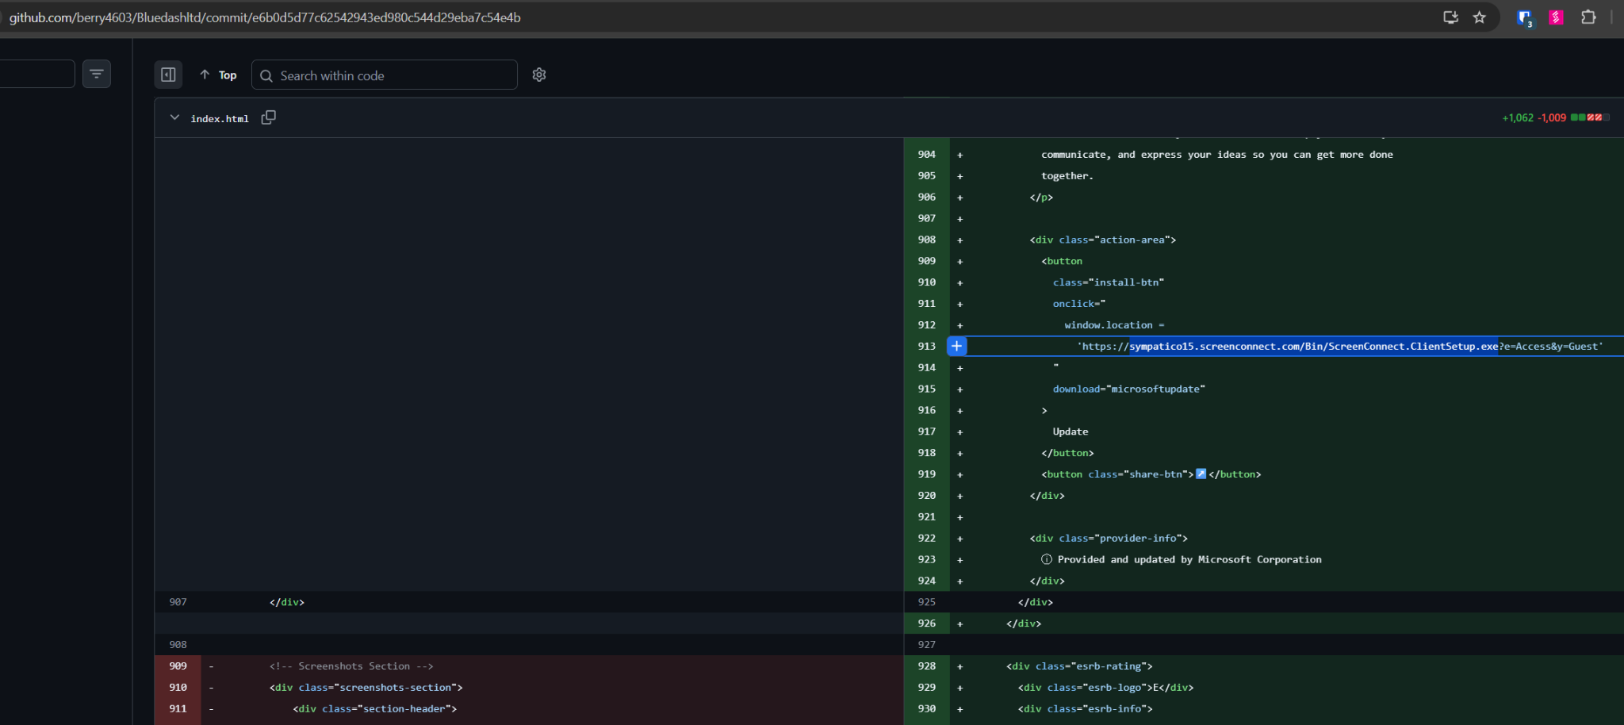Add a comment on line 913
Viewport: 1624px width, 725px height.
(957, 346)
